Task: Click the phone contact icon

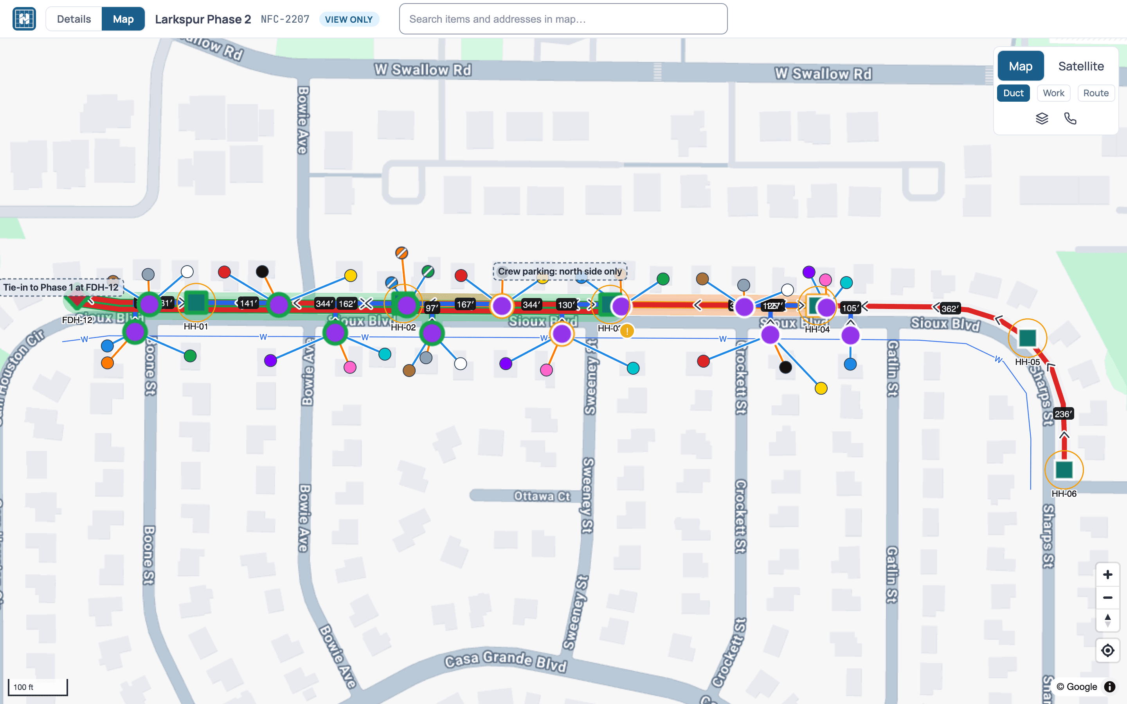Action: click(x=1070, y=119)
